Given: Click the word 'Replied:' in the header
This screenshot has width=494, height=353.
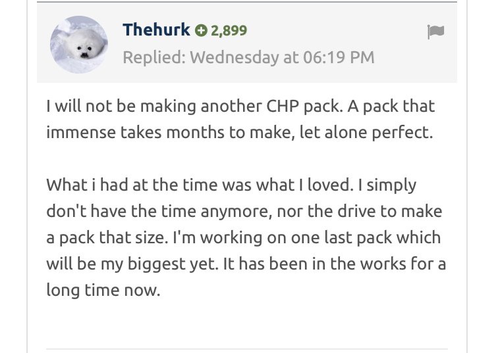Looking at the screenshot, I should 153,57.
